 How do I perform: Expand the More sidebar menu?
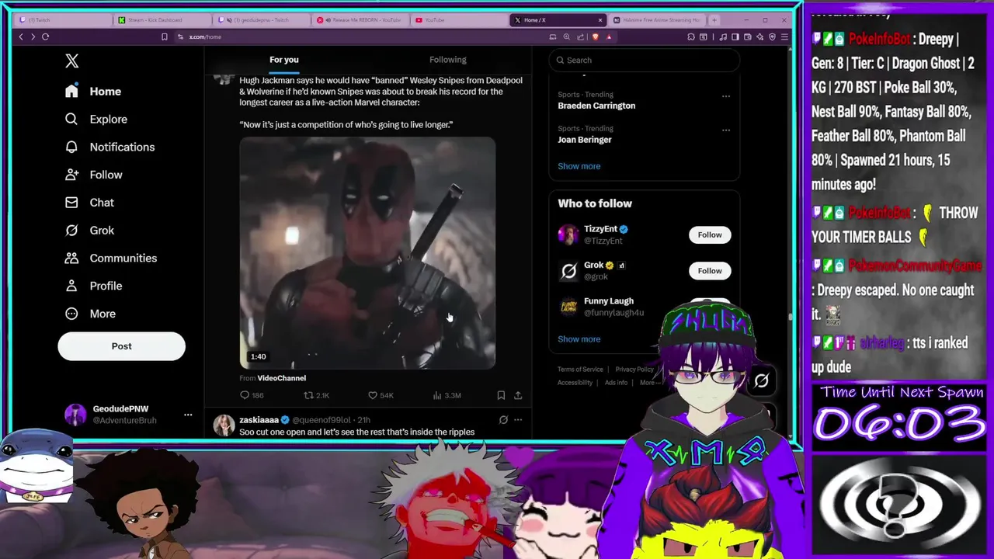click(x=90, y=314)
